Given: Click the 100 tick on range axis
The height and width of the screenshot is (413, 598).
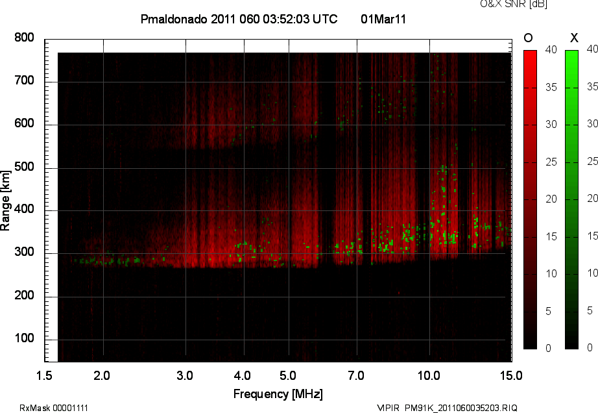Looking at the screenshot, I should point(24,339).
